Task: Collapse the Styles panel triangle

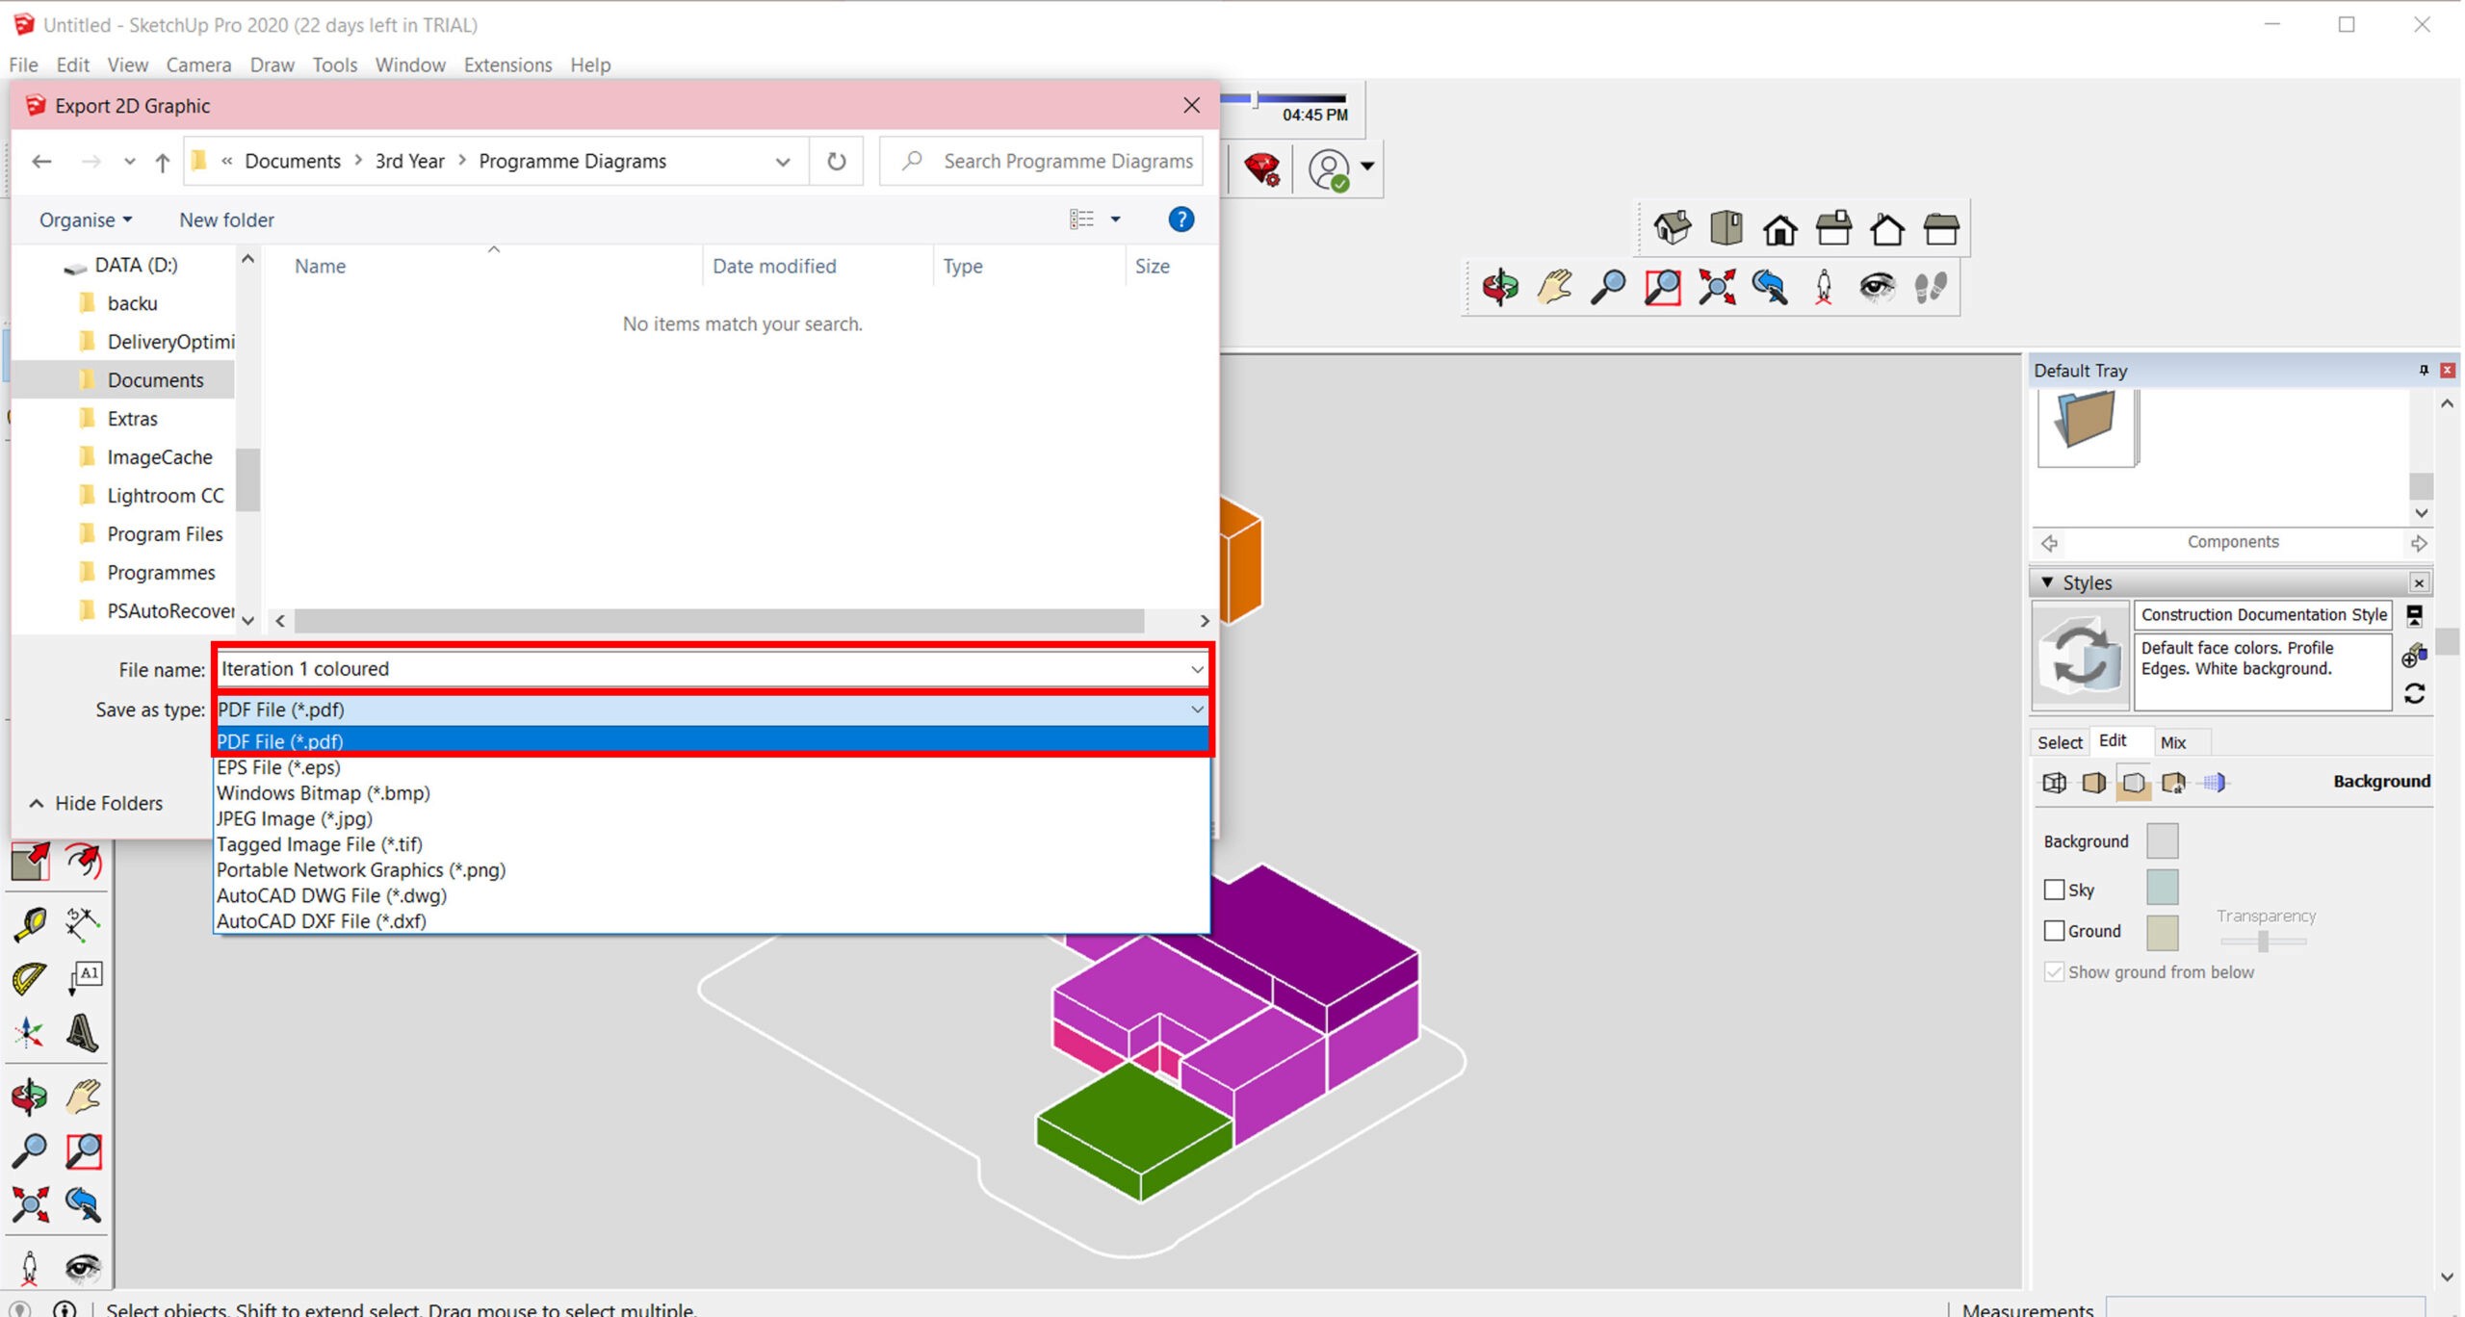Action: click(x=2047, y=582)
